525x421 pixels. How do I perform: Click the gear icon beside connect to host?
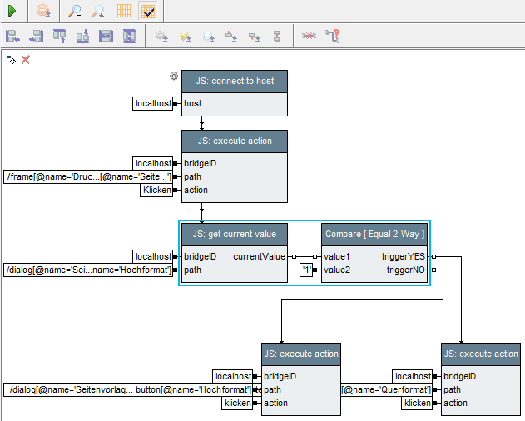click(174, 76)
